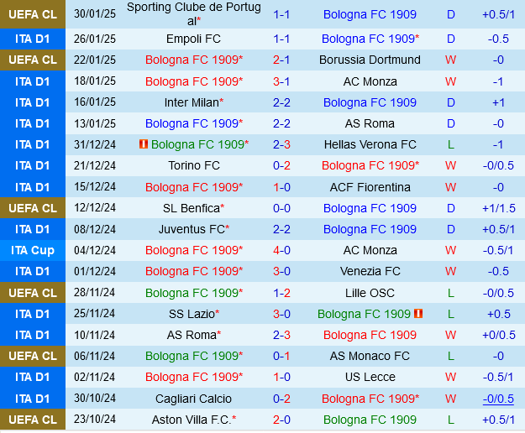Open ACF Fiorentina team link
The height and width of the screenshot is (433, 525).
[370, 187]
